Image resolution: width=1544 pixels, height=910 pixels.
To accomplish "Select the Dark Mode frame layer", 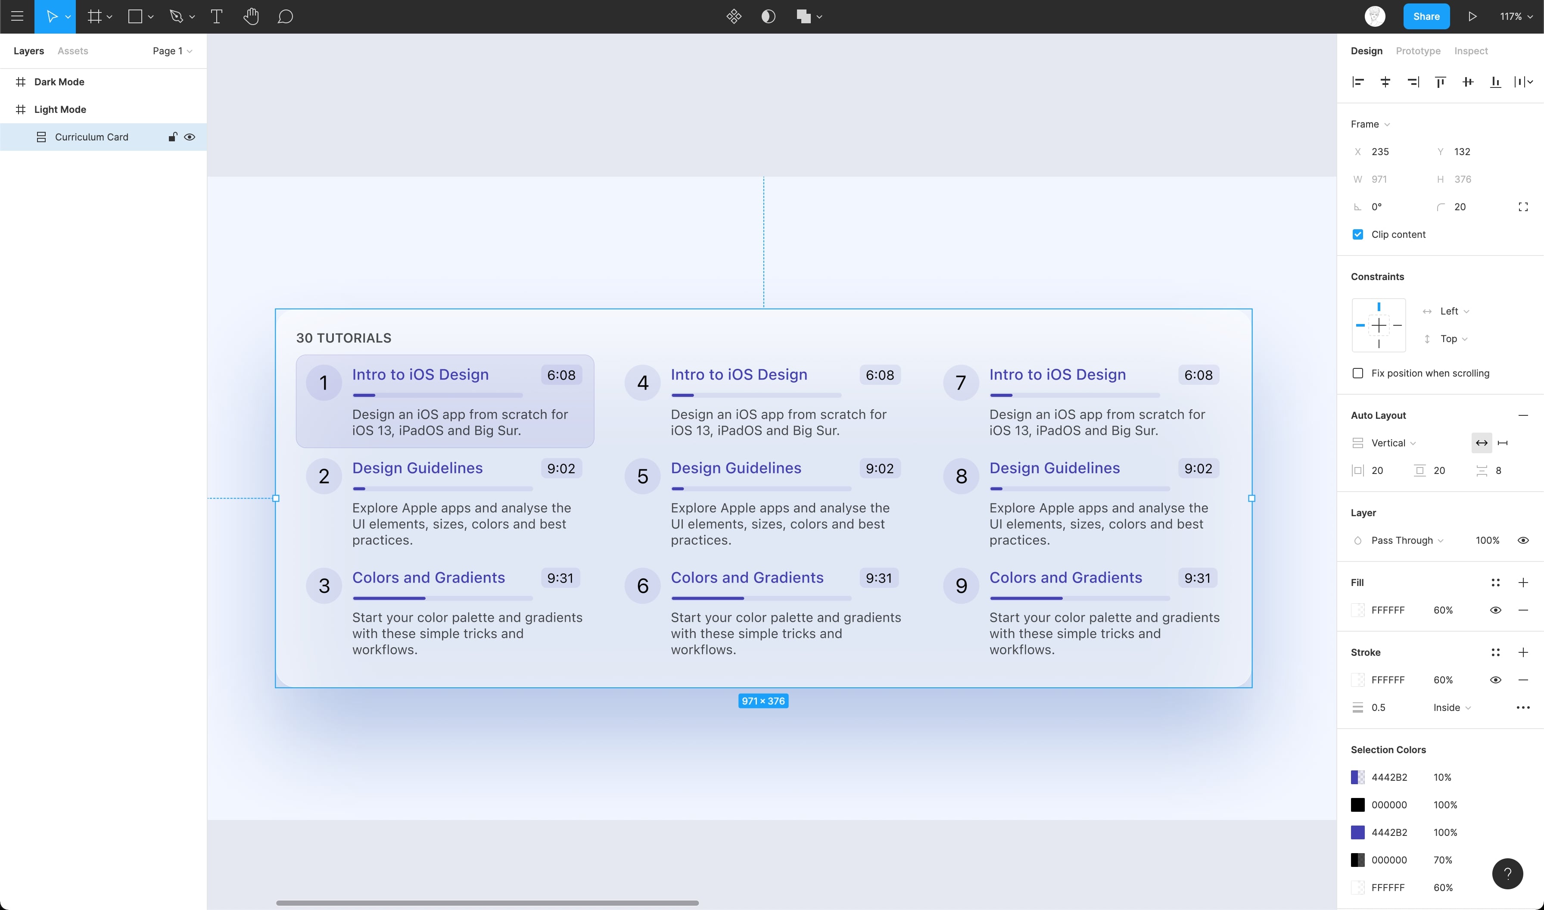I will 59,81.
